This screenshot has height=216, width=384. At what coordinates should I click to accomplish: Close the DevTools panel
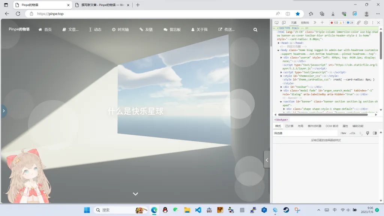point(379,22)
